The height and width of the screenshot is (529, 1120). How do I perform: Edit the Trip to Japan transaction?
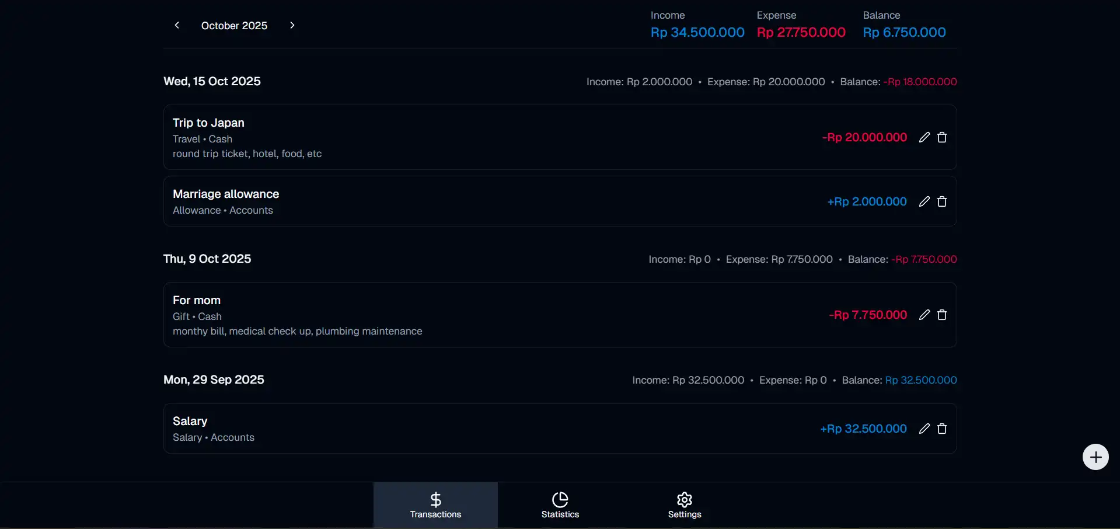point(924,137)
